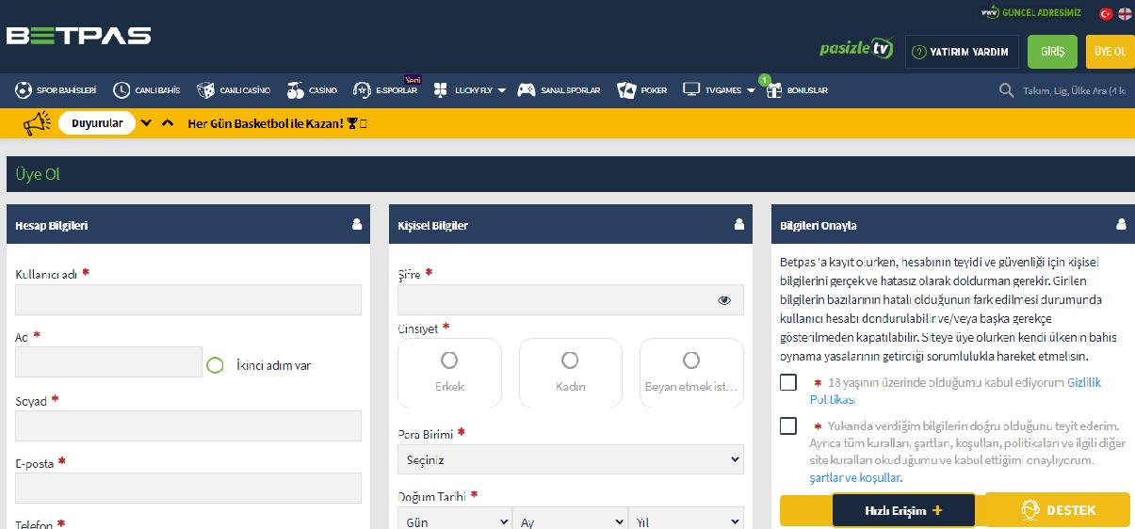Click the headset icon on Destek button
Image resolution: width=1135 pixels, height=529 pixels.
[1030, 510]
